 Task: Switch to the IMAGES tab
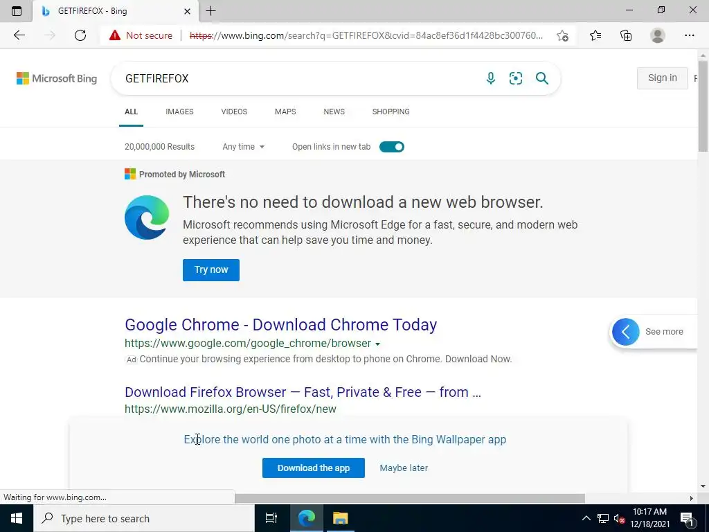179,112
